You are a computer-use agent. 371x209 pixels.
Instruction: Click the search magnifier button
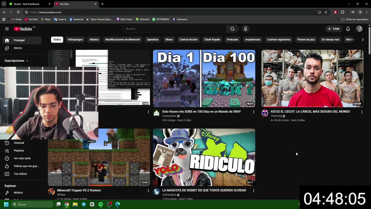click(232, 29)
